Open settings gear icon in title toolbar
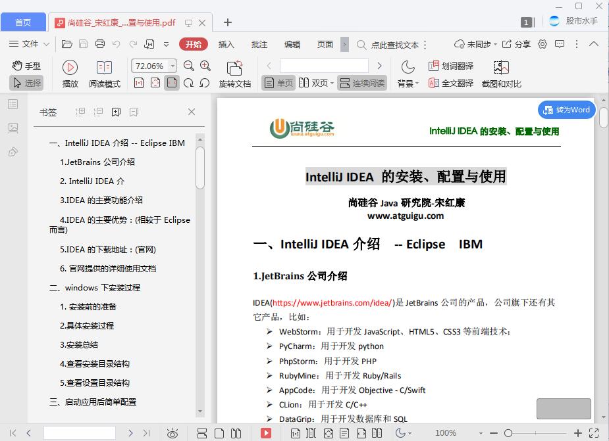 pos(543,44)
